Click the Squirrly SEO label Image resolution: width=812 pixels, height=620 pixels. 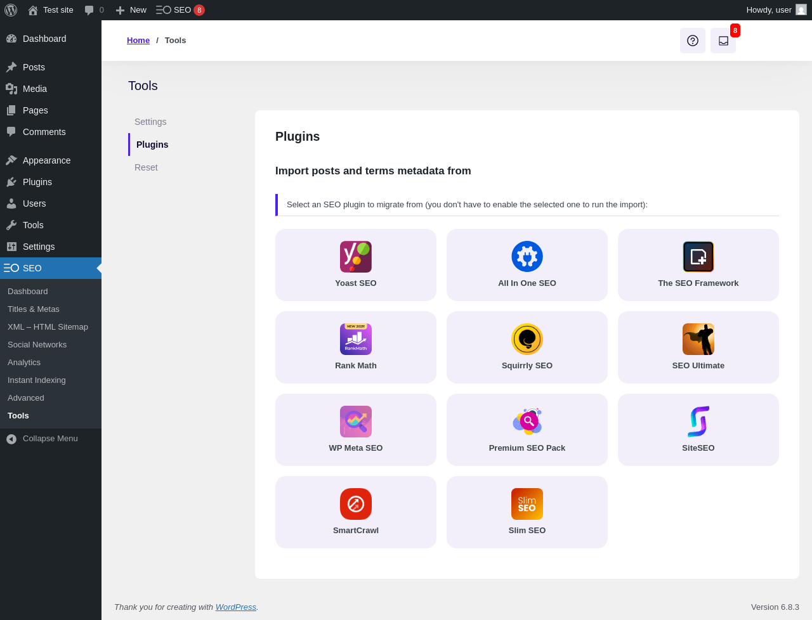(527, 366)
